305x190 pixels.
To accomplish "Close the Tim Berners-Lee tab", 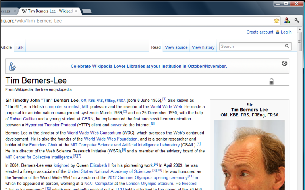I will 76,11.
